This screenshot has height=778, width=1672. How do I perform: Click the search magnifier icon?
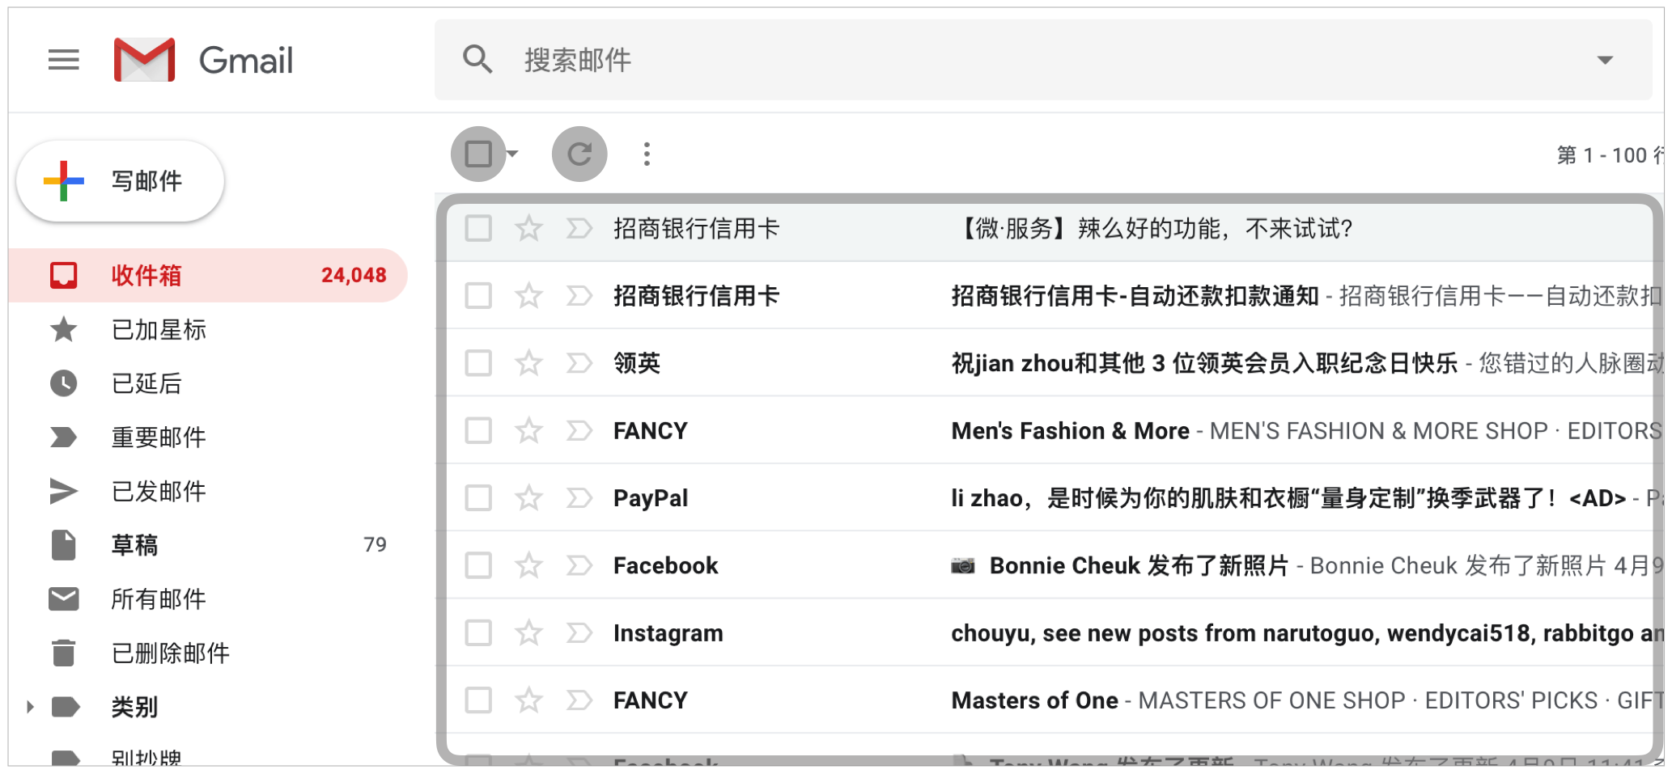[477, 60]
